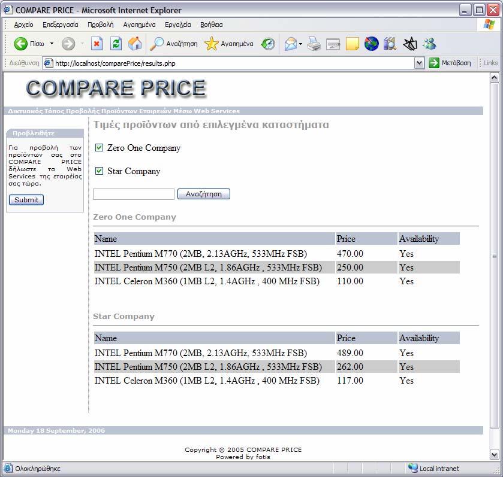Click the COMPARE PRICE logo banner
This screenshot has height=477, width=503.
[116, 88]
